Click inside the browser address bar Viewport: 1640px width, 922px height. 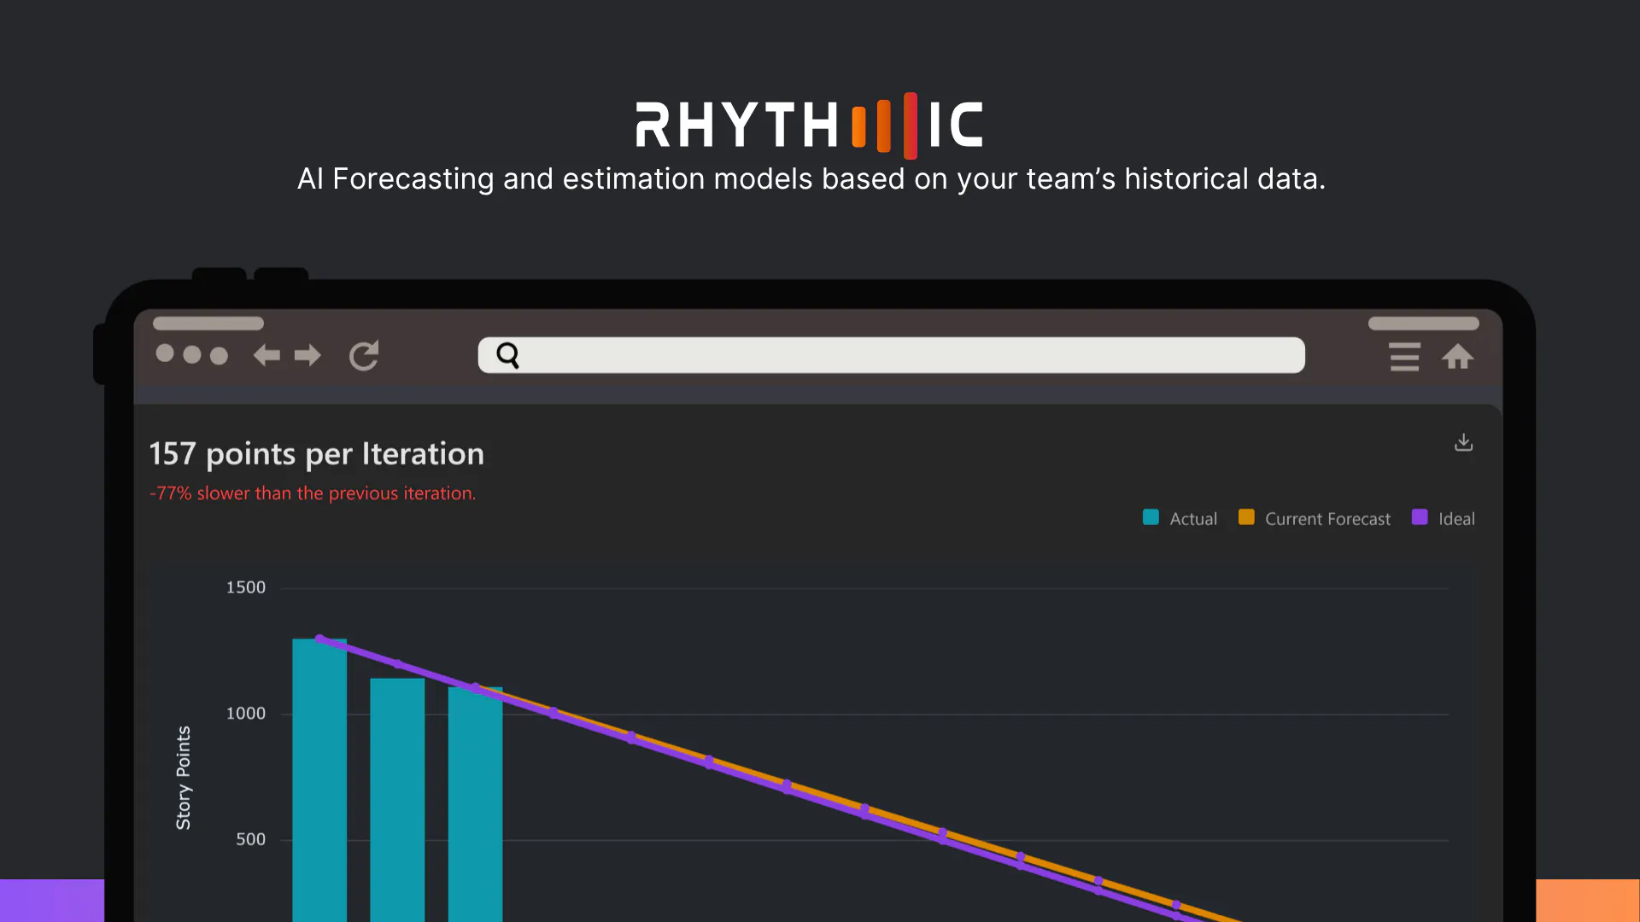click(x=891, y=355)
